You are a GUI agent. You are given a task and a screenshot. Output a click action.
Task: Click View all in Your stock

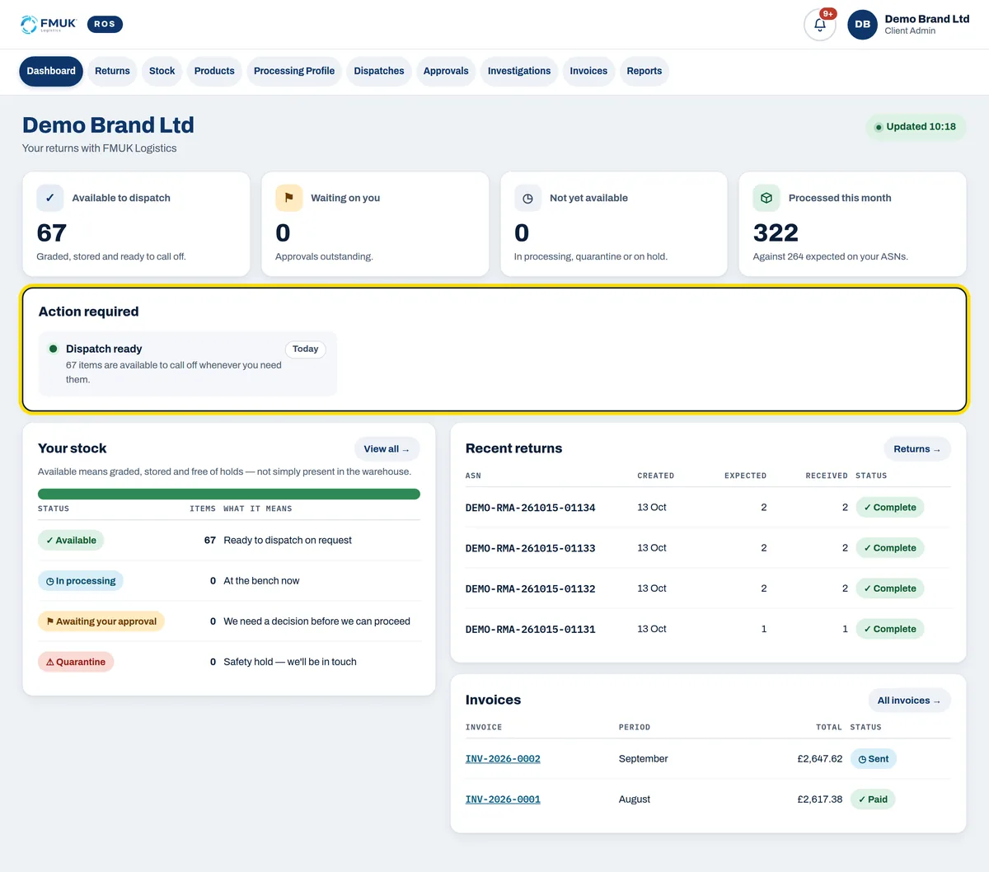coord(387,449)
